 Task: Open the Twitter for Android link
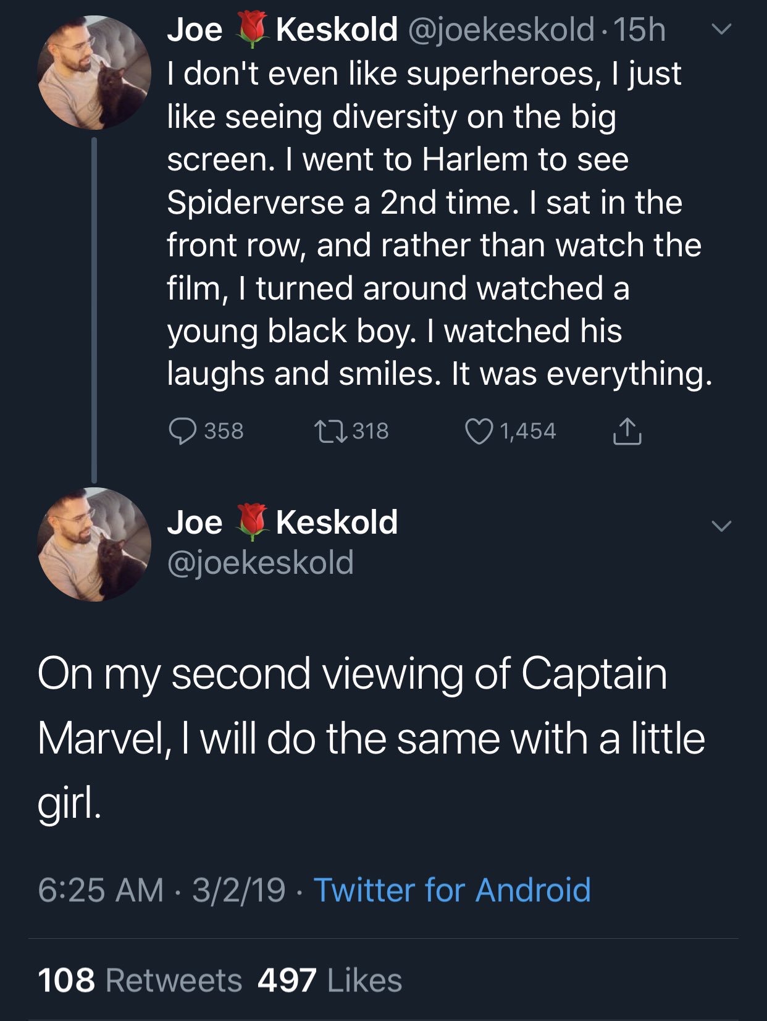click(453, 890)
